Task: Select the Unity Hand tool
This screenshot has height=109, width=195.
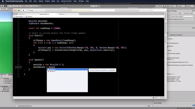Action: click(2, 6)
